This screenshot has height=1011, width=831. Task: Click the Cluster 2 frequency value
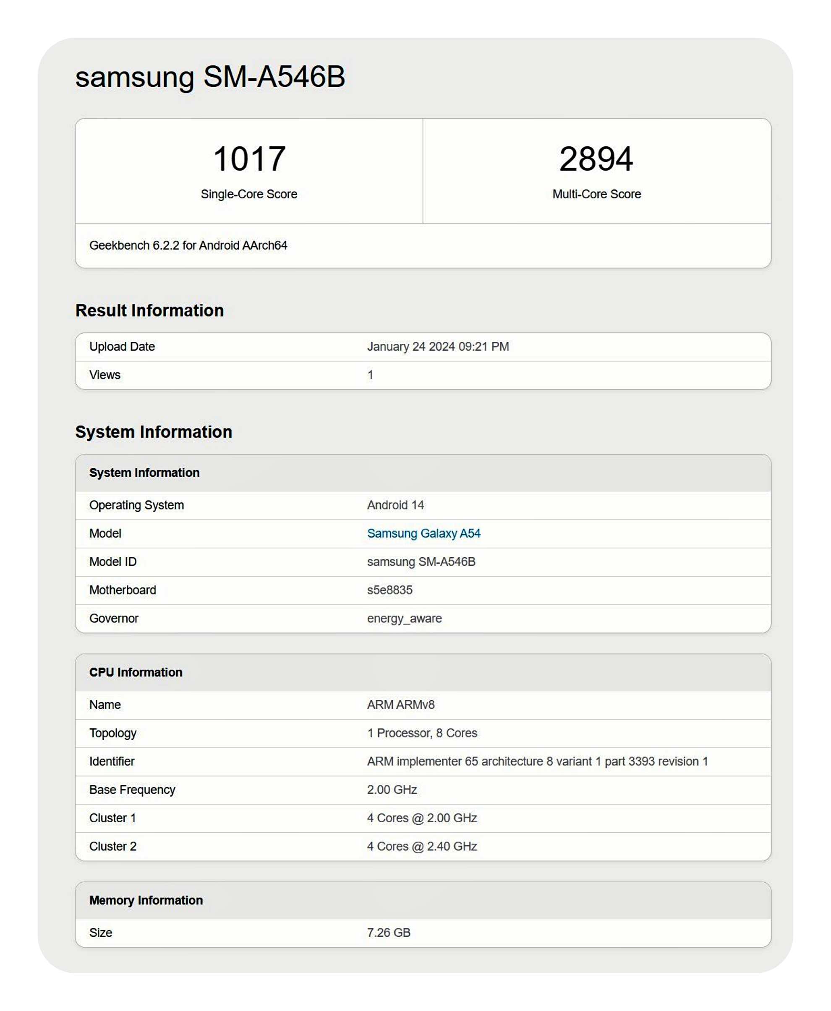pos(421,846)
